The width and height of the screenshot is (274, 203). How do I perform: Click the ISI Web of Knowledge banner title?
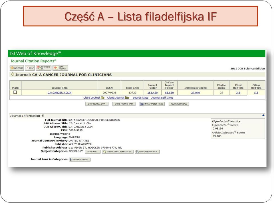35,53
